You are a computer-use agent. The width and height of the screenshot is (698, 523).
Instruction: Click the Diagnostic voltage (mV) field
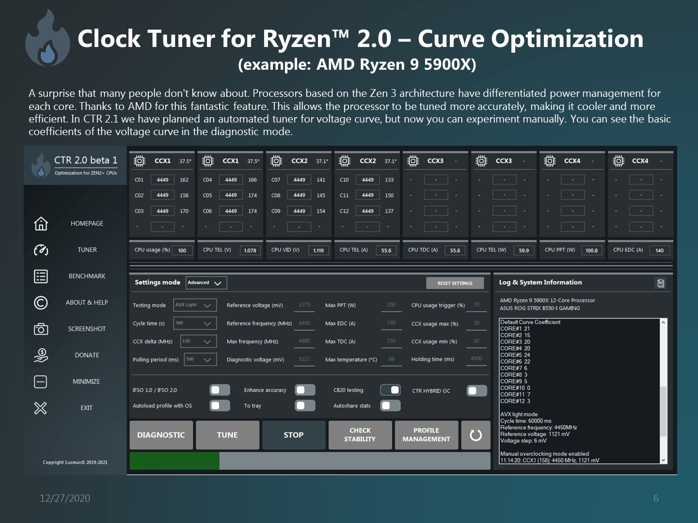tap(304, 359)
